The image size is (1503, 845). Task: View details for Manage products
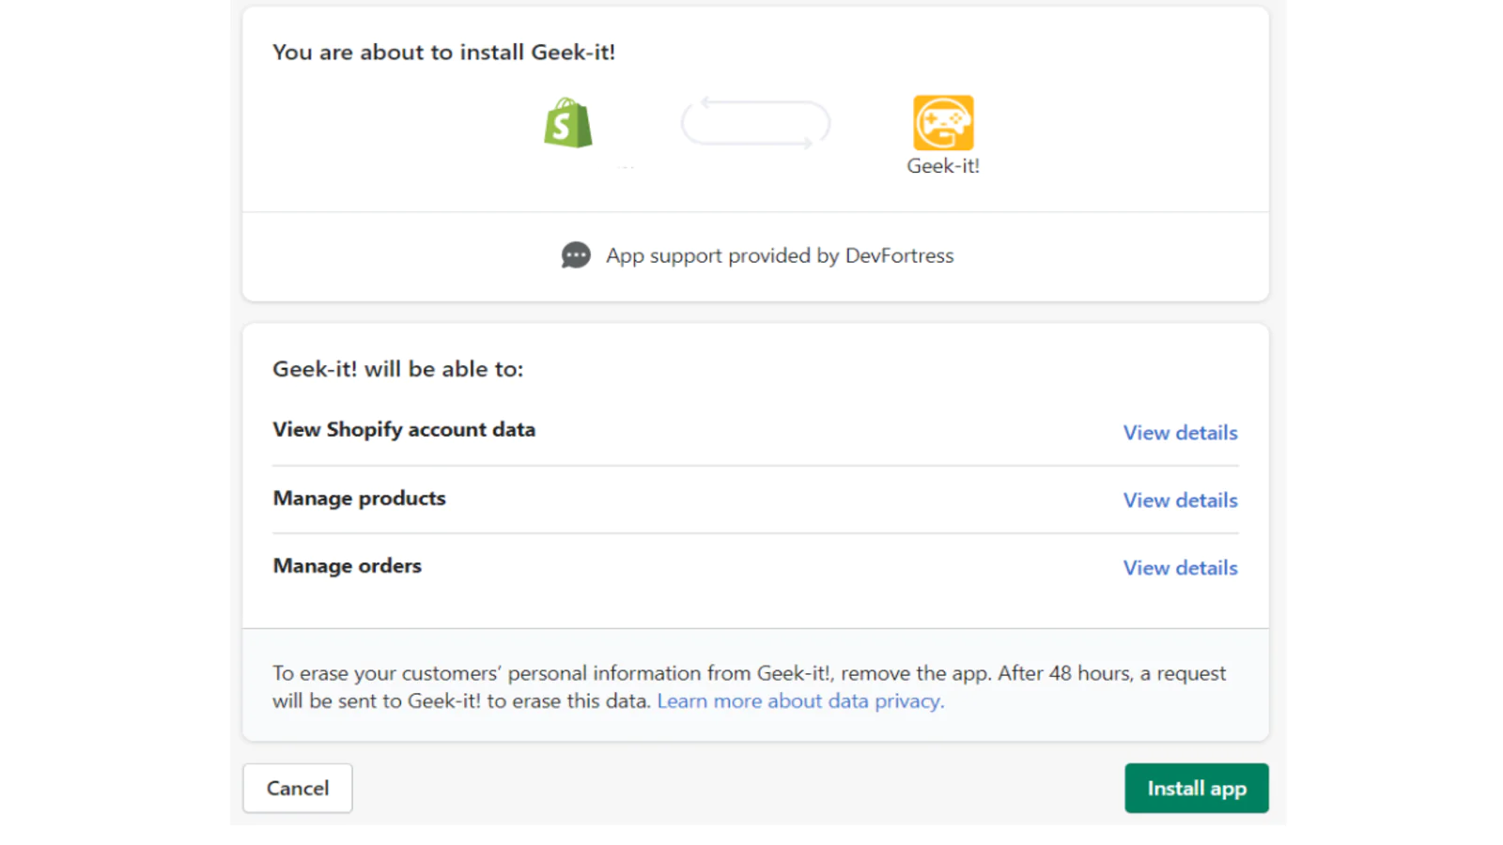coord(1180,500)
